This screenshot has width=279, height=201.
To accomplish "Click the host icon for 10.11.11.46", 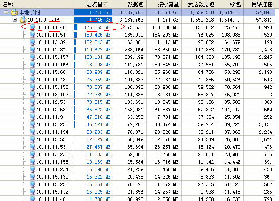I will coord(32,27).
